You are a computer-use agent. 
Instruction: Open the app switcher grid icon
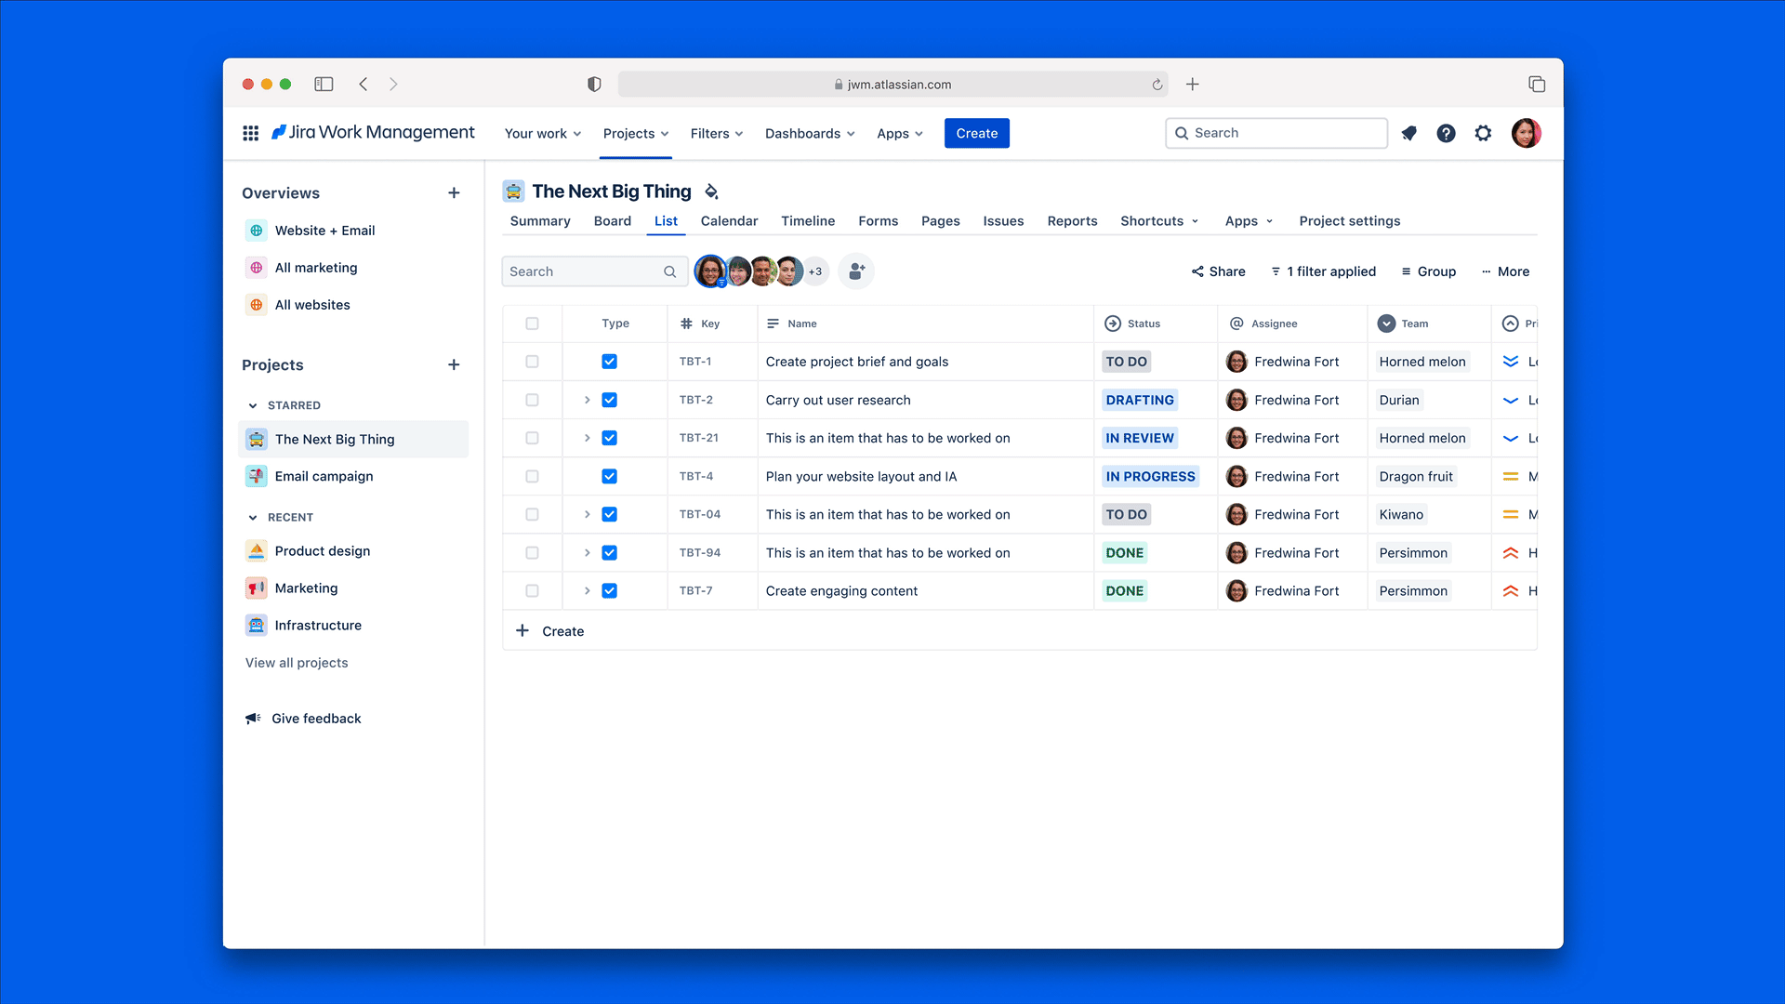point(250,133)
